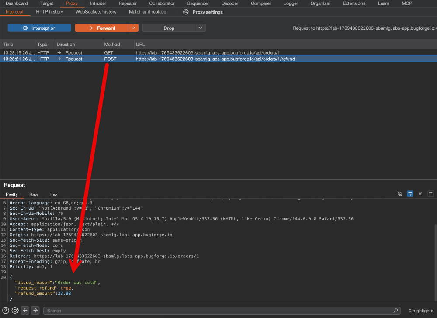
Task: Toggle line wrap icon in Request panel
Action: tap(410, 194)
